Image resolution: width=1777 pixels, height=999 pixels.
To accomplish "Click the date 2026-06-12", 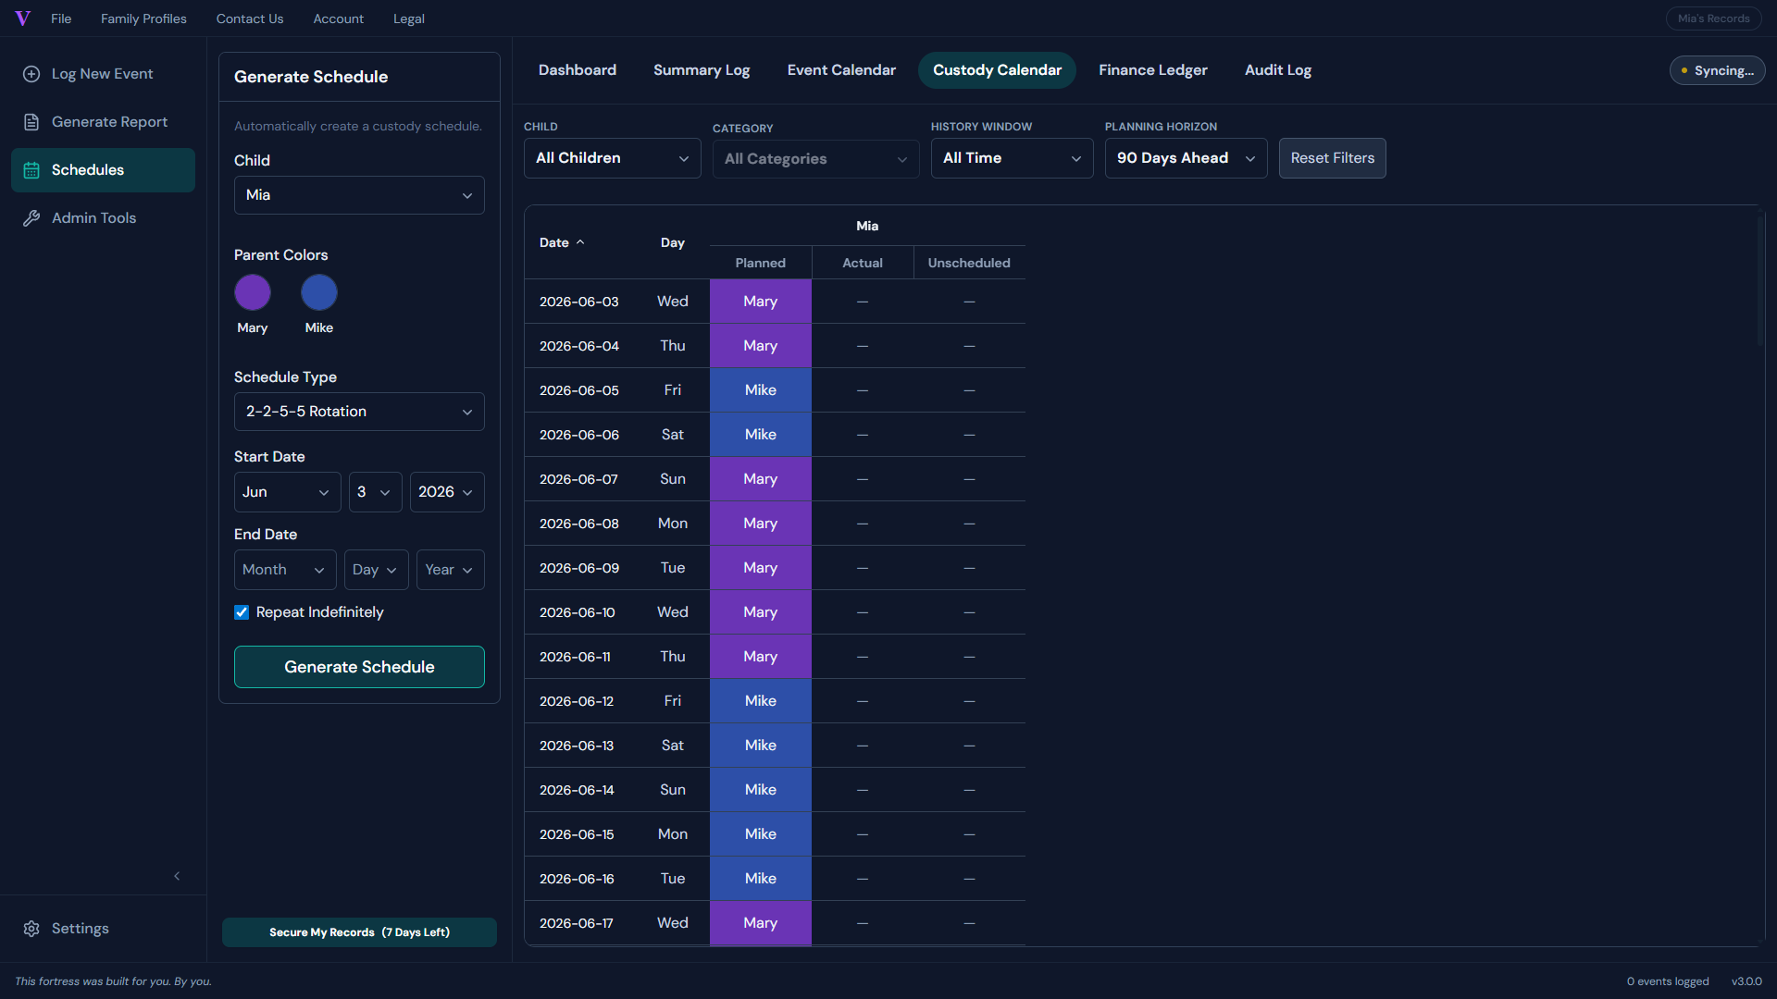I will 577,701.
